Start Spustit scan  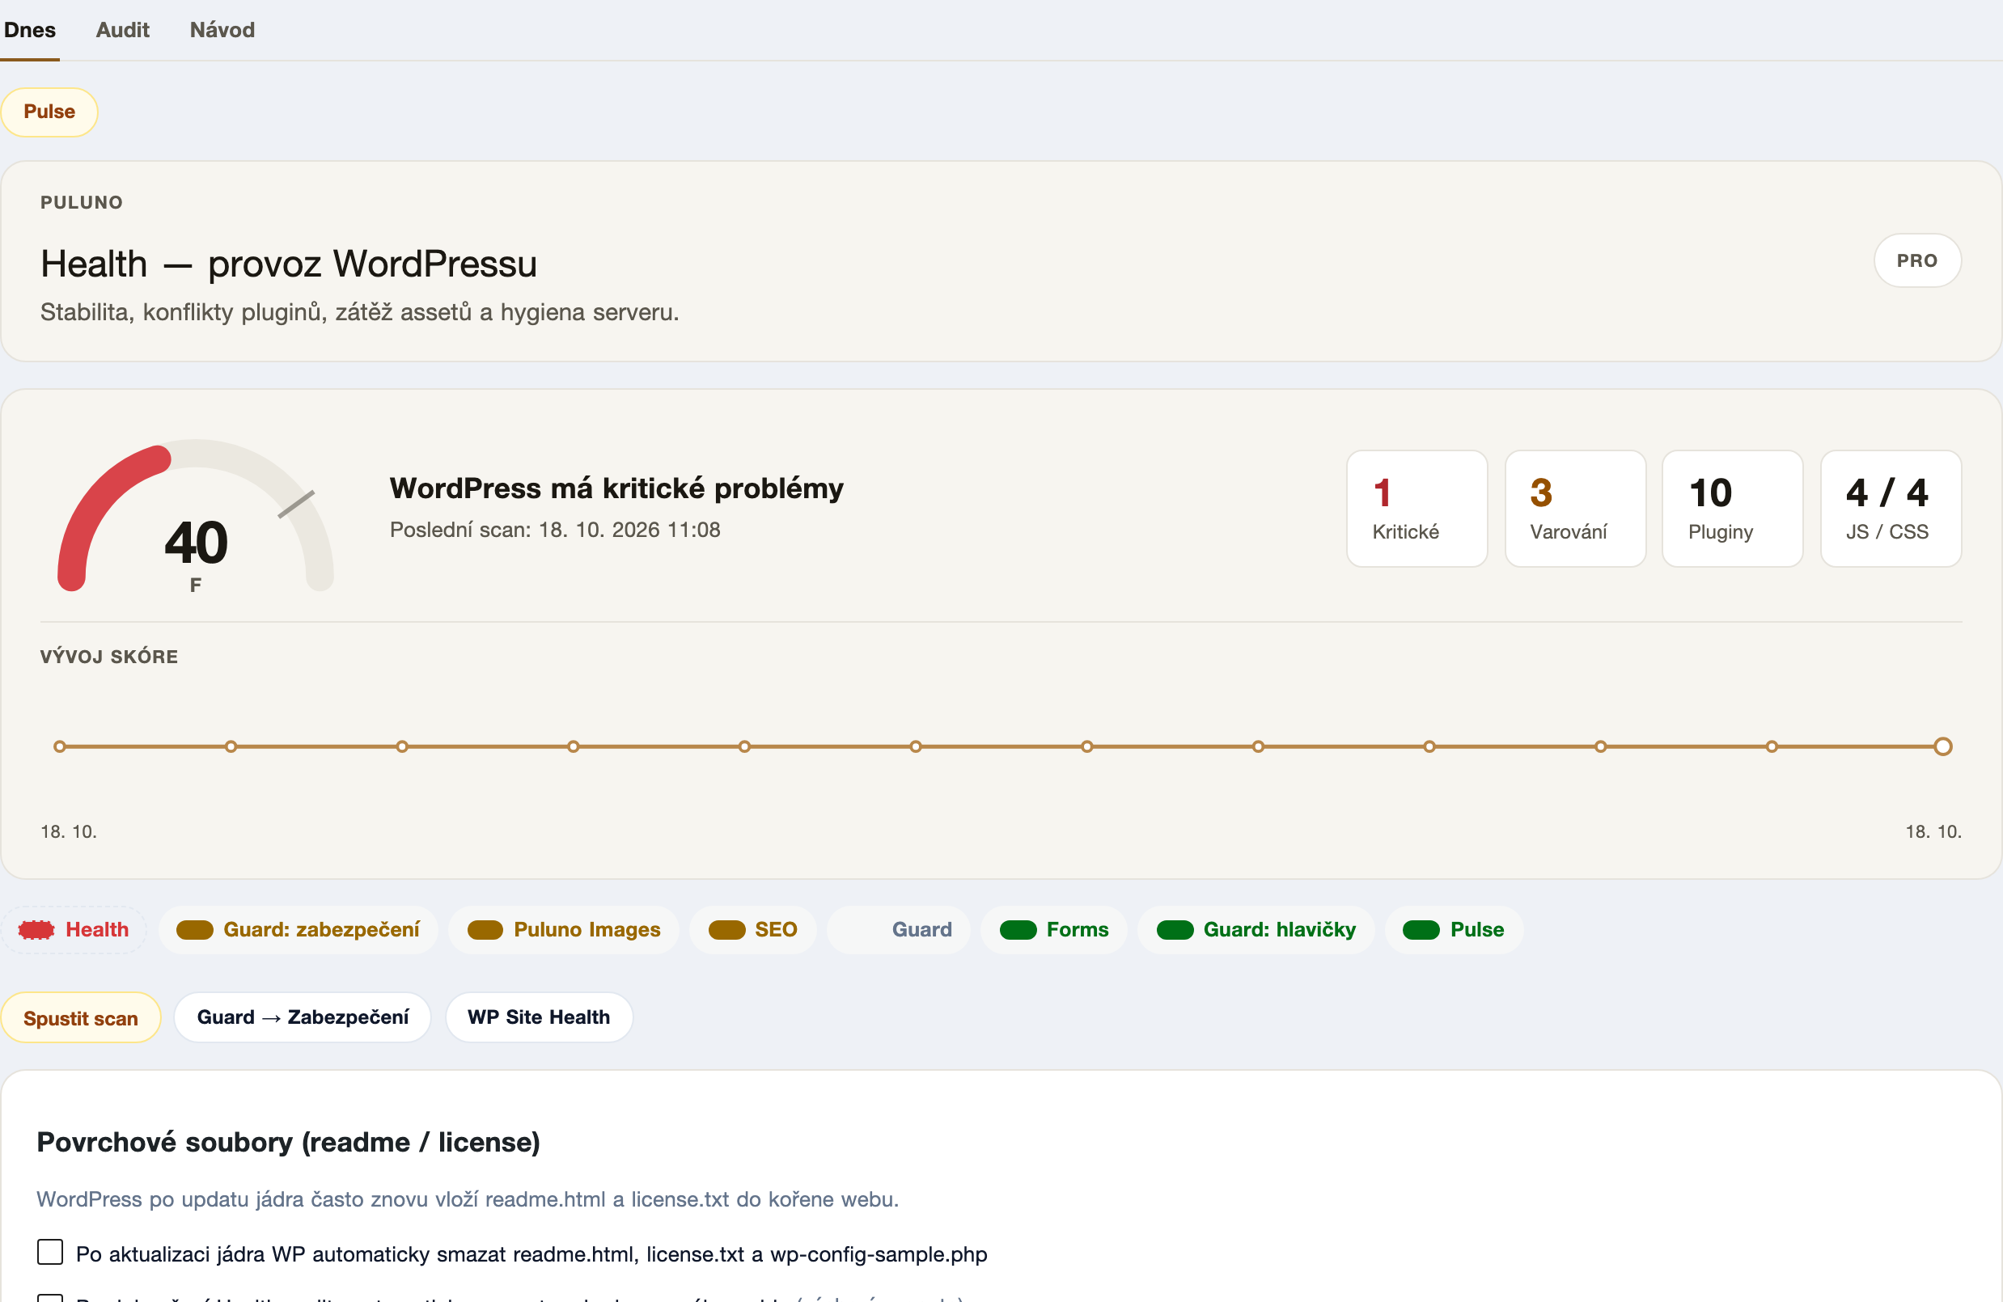tap(81, 1017)
